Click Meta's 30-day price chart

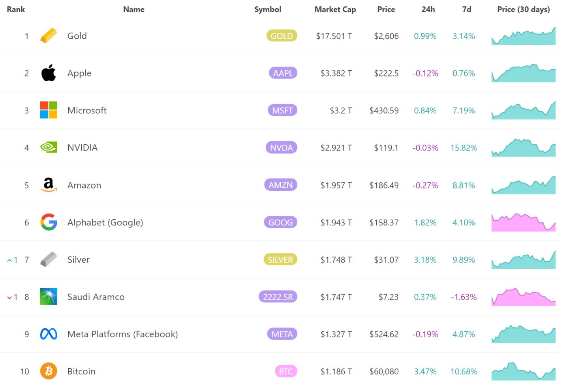tap(524, 334)
